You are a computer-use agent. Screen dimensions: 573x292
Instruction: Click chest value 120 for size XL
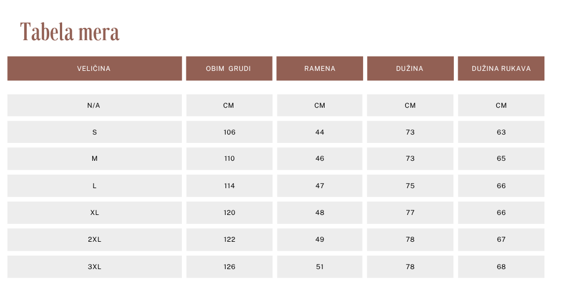coord(229,213)
